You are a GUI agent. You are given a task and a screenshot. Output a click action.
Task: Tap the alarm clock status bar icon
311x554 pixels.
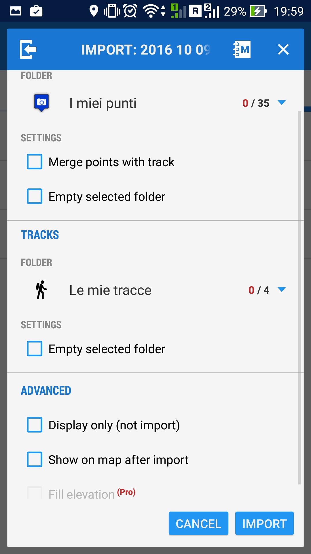click(130, 11)
